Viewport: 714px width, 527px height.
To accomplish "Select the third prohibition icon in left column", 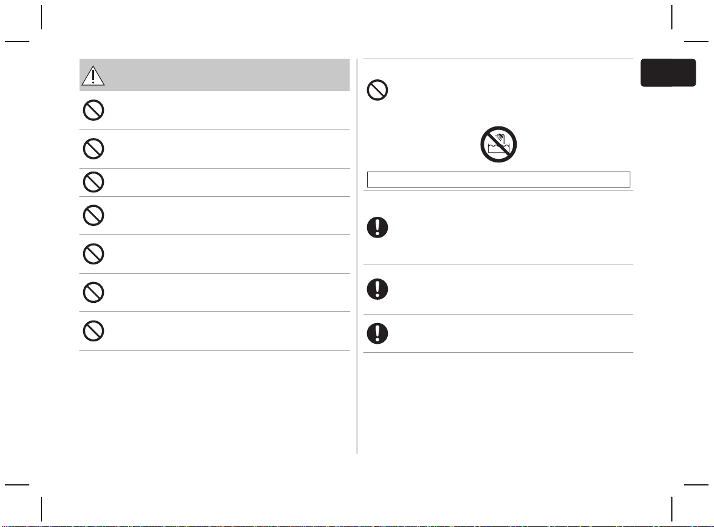I will pos(93,182).
